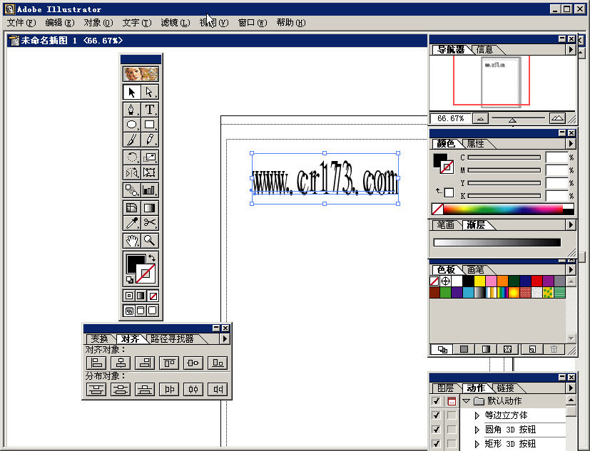
Task: Choose the Direct Selection tool
Action: [151, 93]
